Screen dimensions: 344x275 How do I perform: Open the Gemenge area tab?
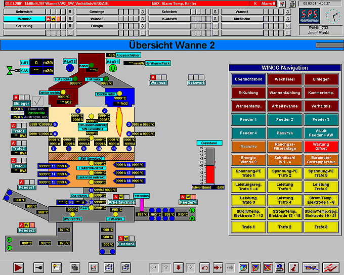point(97,12)
